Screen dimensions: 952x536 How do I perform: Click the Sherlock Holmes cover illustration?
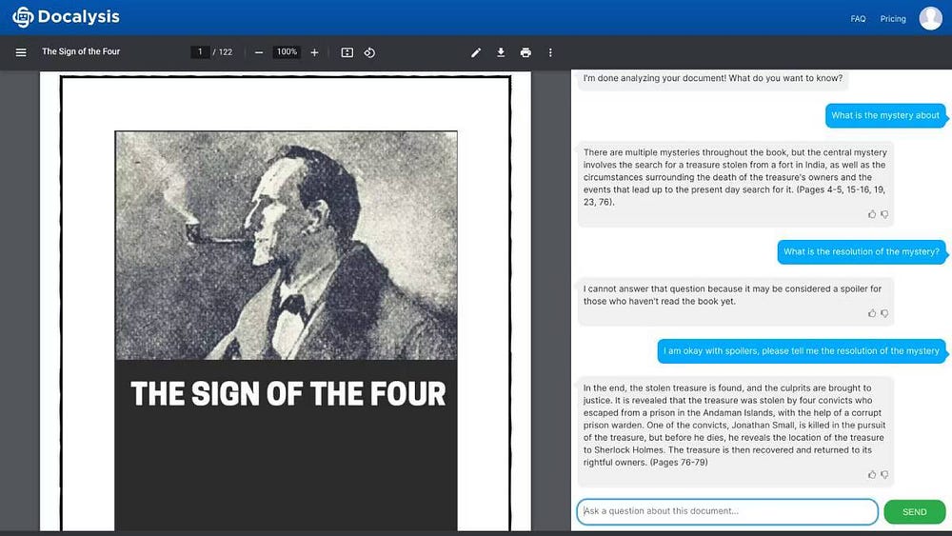tap(286, 246)
